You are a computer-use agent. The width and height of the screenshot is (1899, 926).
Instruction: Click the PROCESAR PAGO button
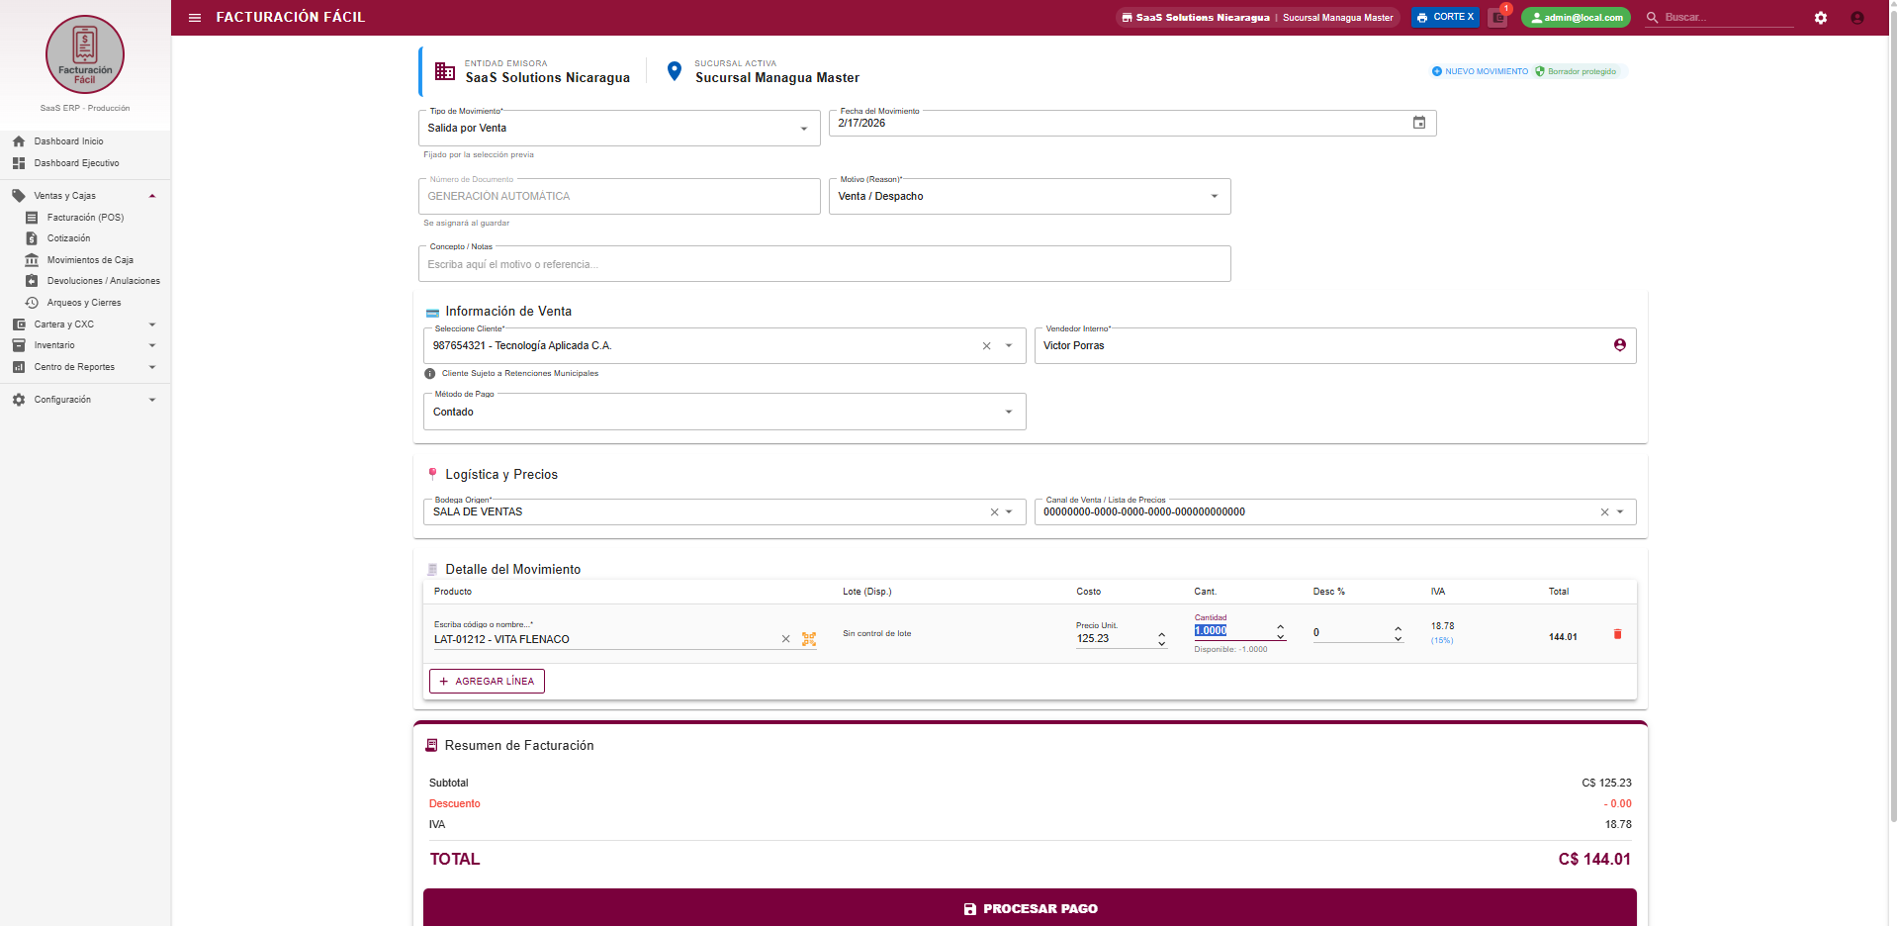coord(1030,908)
